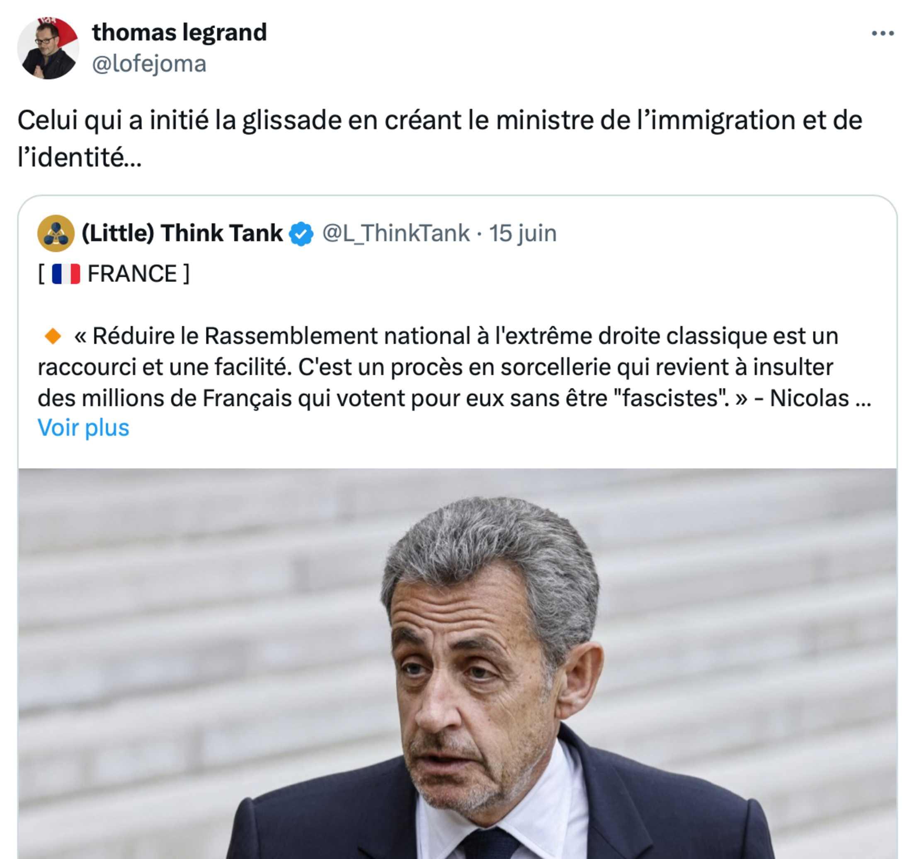Click the (Little) Think Tank avatar
Screen dimensions: 912x859
[x=56, y=233]
